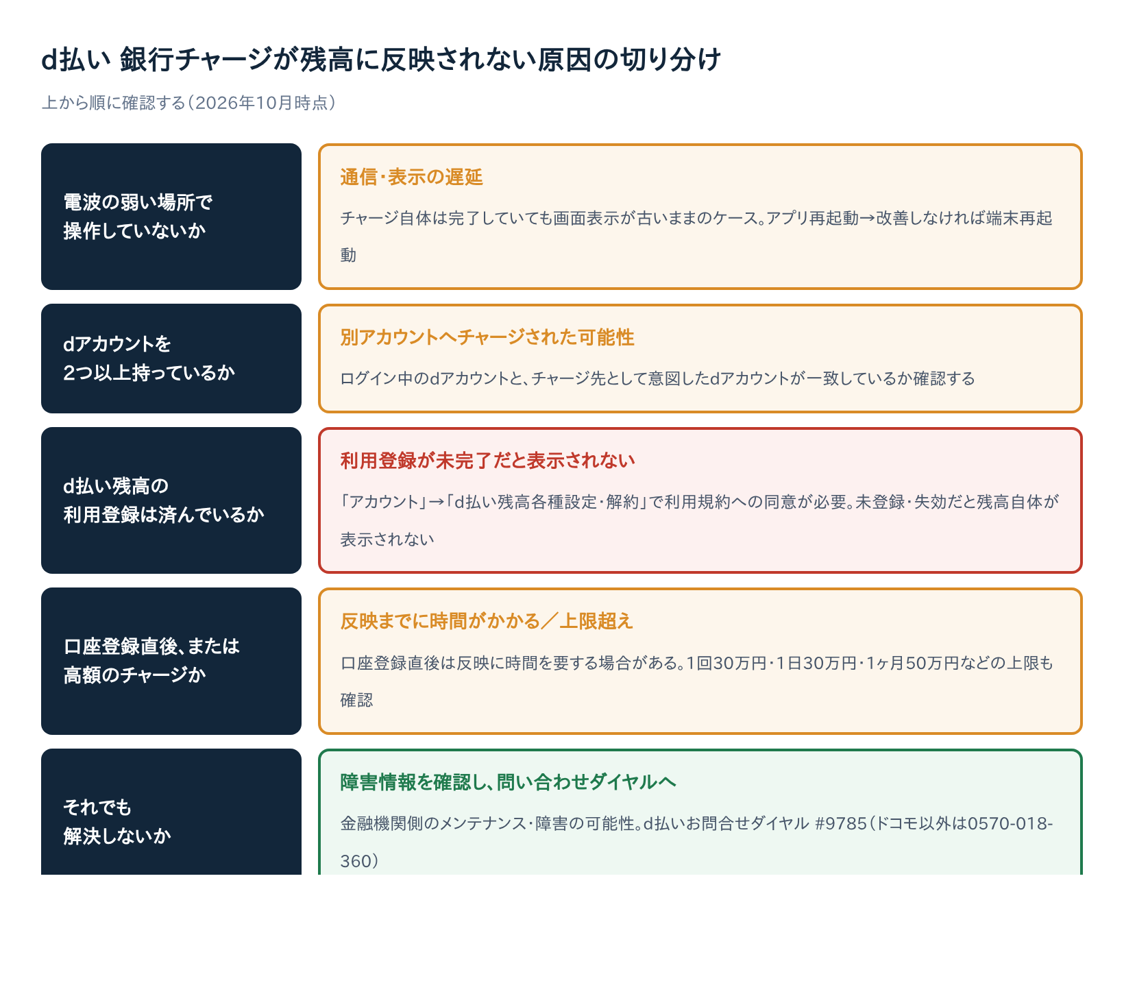Viewport: 1124px width, 994px height.
Task: Select the 'dアカウントを2つ以上持っているか' question card
Action: 171,359
